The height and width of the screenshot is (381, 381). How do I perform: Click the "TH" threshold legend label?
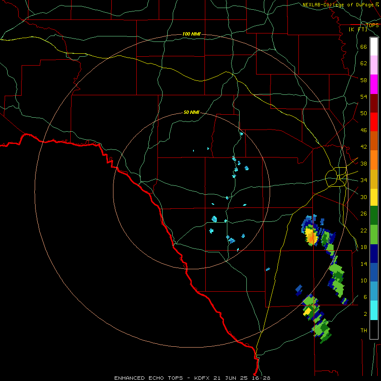pos(364,331)
